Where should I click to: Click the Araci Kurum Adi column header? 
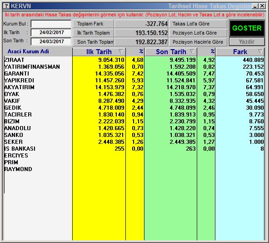(28, 51)
